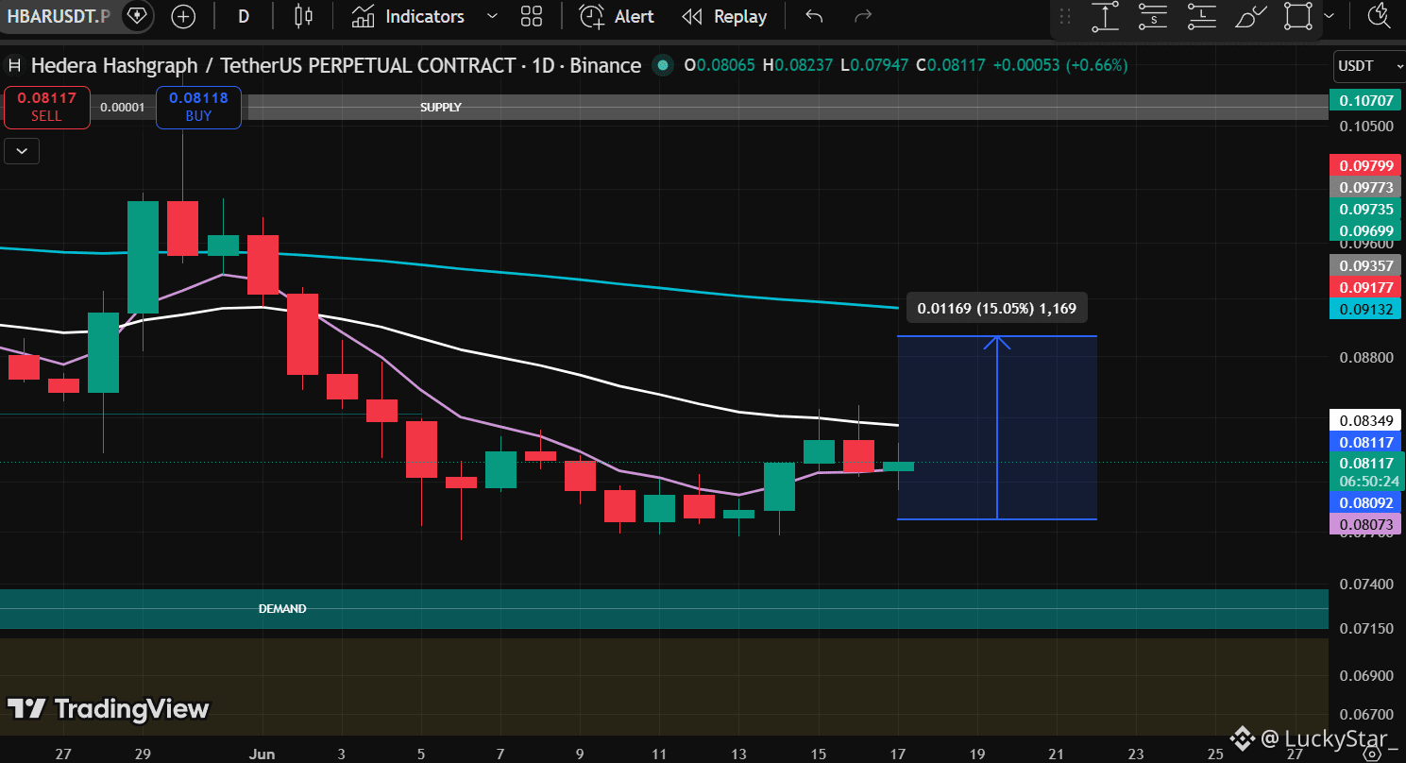1406x763 pixels.
Task: Click the green 0.09735 price label
Action: pos(1365,209)
